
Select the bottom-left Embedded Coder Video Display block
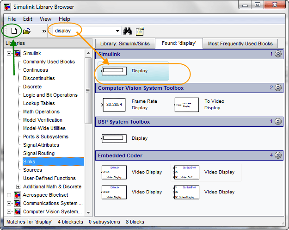[x=114, y=192]
